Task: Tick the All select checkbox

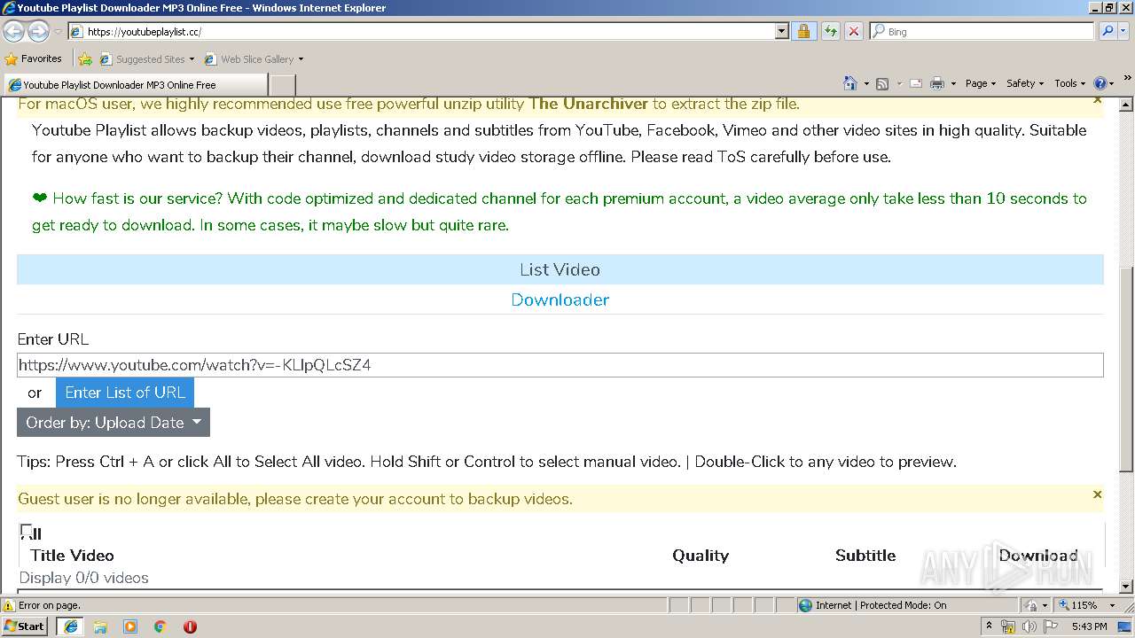Action: [26, 531]
